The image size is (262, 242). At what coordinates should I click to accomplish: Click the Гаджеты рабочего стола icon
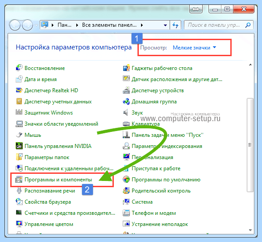tap(126, 68)
